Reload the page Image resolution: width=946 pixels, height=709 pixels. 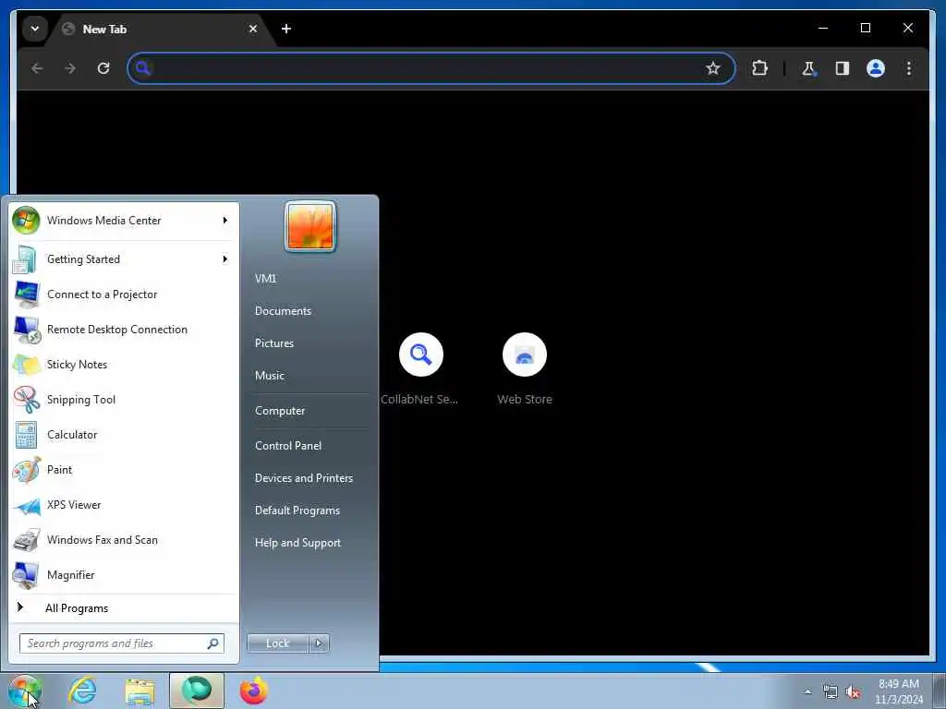click(x=103, y=68)
